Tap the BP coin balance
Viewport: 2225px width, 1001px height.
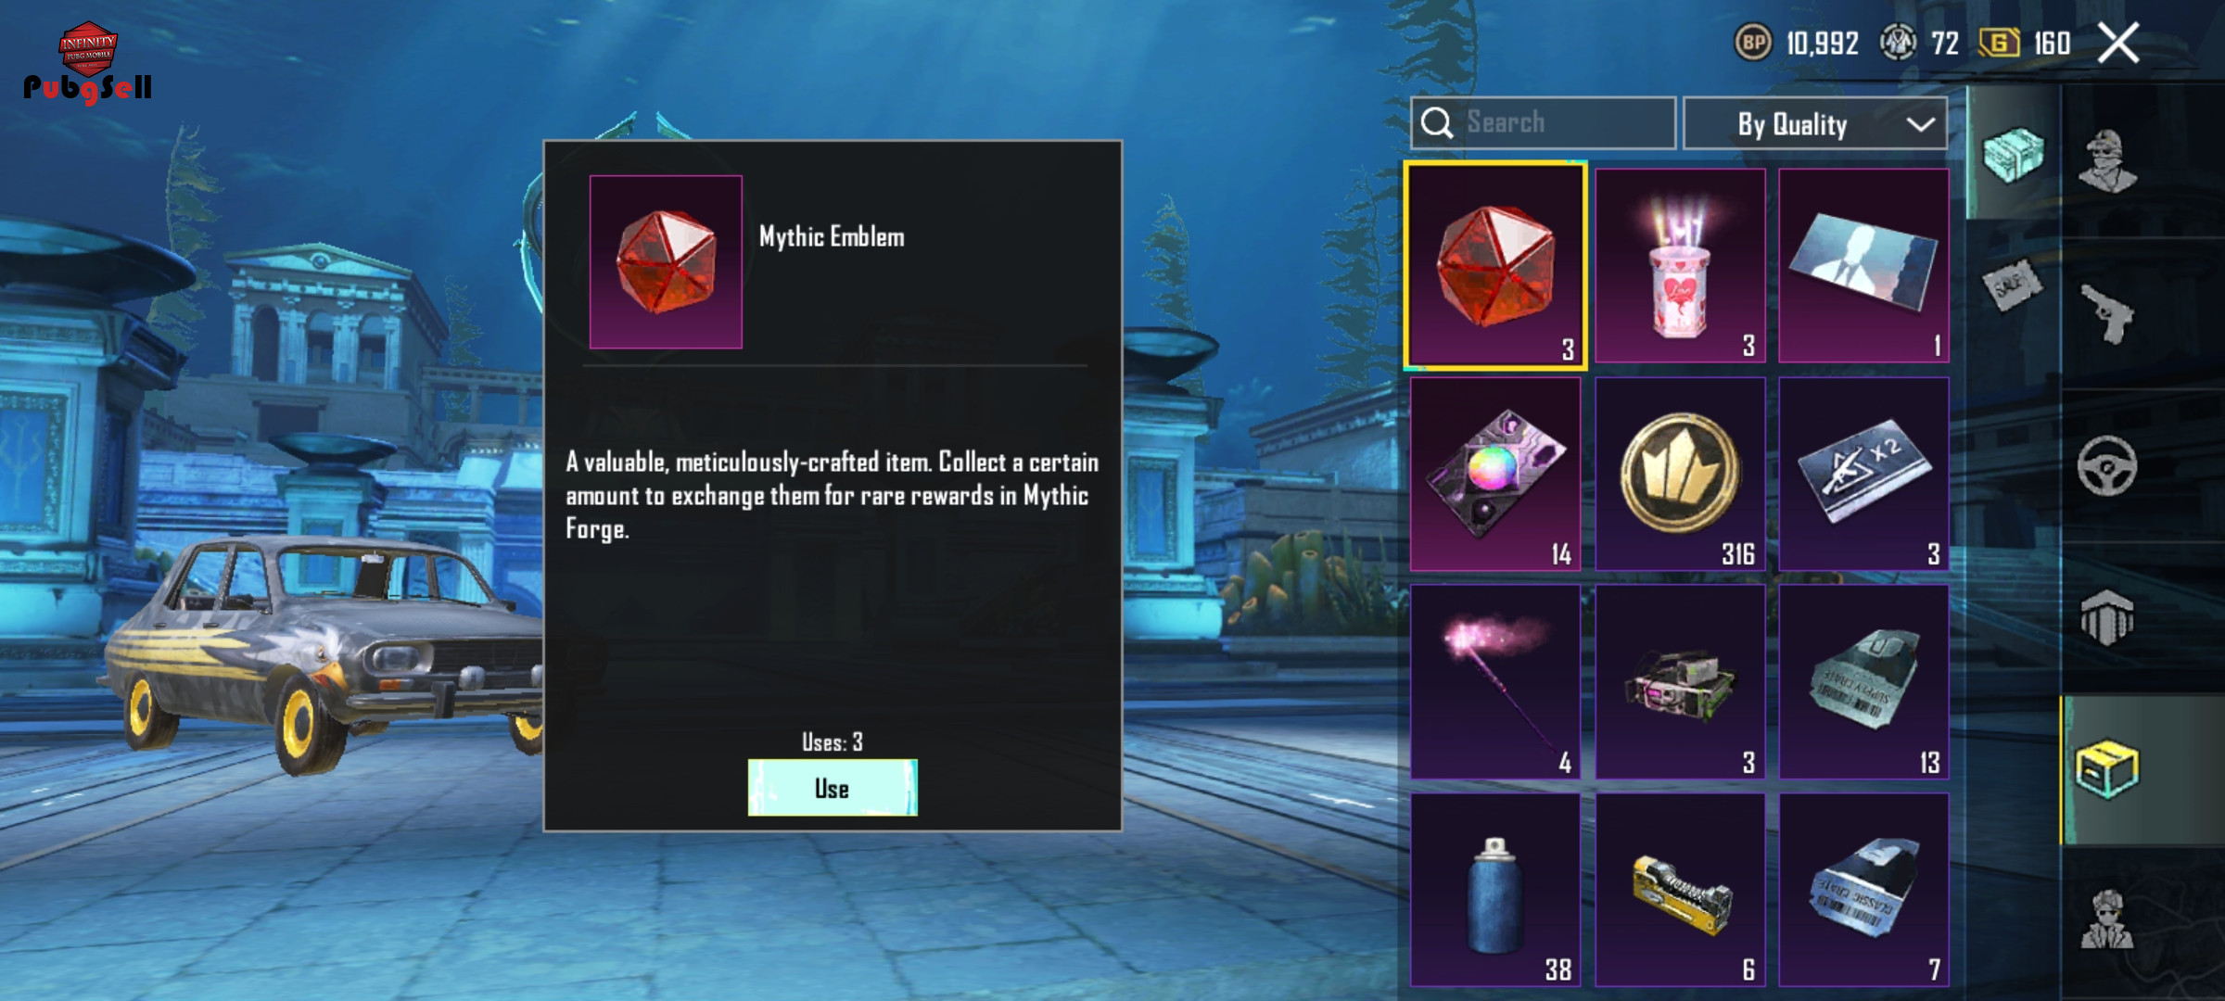click(x=1797, y=43)
